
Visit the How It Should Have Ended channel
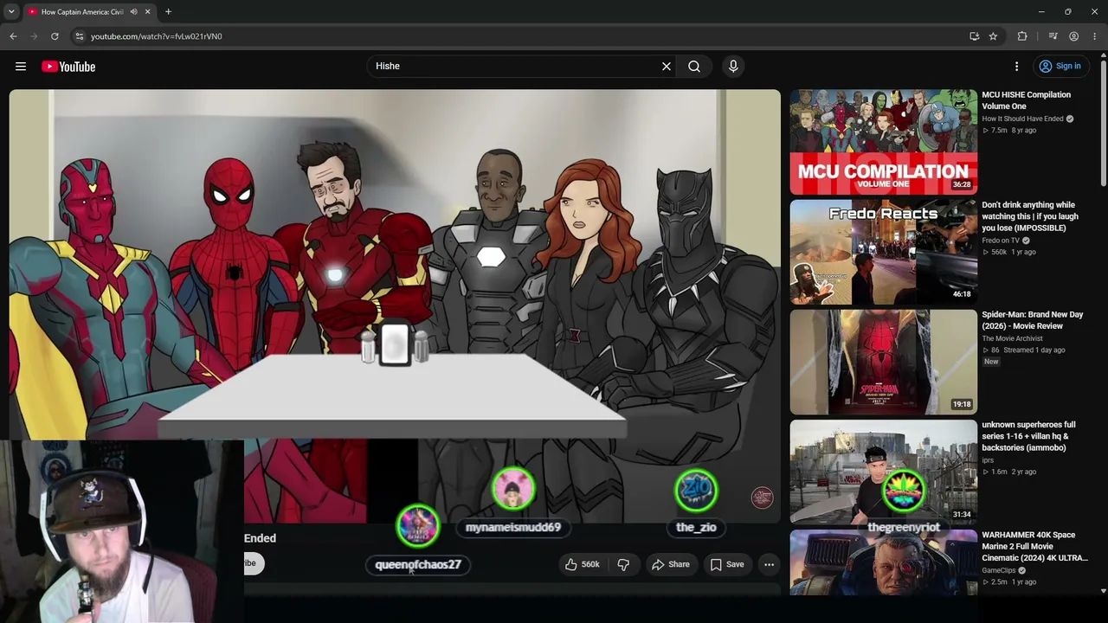[x=1022, y=119]
